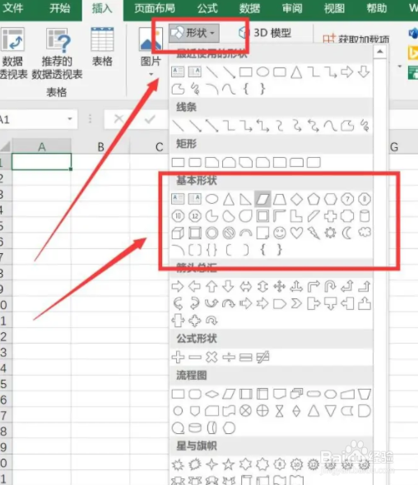Choose the 4-point star shape
The image size is (418, 485).
coord(211,464)
